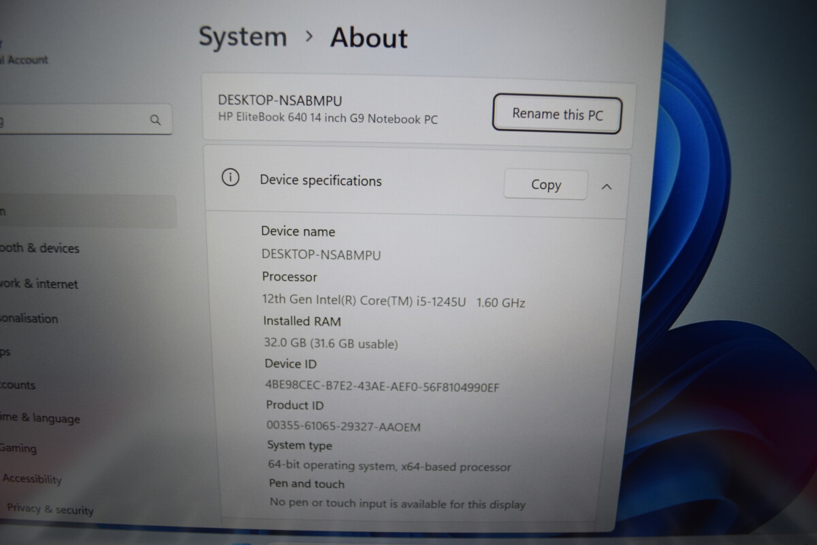Select the About breadcrumb title
This screenshot has height=545, width=817.
tap(369, 37)
